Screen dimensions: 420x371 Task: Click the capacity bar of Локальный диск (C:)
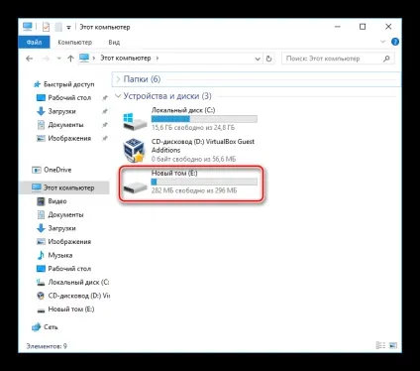pyautogui.click(x=204, y=119)
